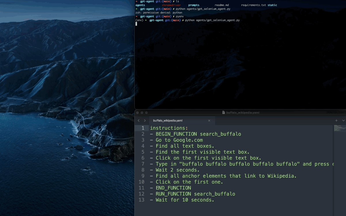The width and height of the screenshot is (346, 216).
Task: Click the "requirements.txt" filename in terminal output
Action: click(253, 5)
